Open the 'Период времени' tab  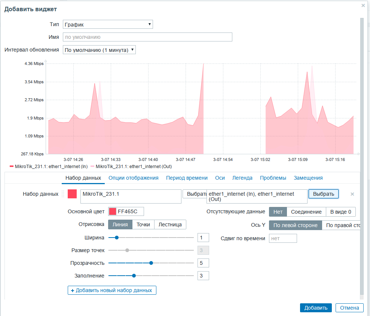tap(187, 178)
